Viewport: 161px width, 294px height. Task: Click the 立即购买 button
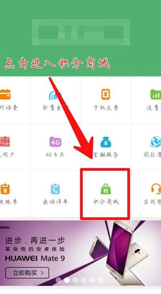pyautogui.click(x=27, y=273)
